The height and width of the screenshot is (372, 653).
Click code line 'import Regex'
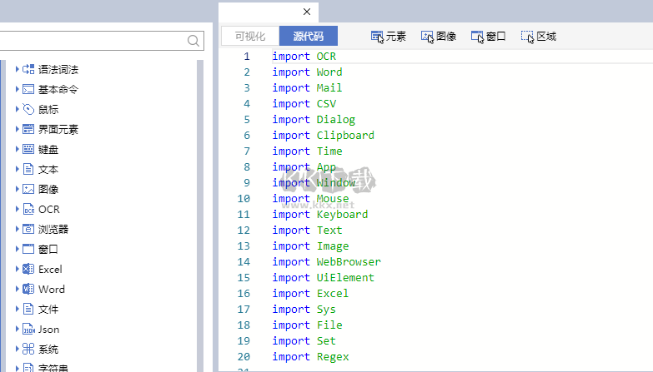coord(311,357)
